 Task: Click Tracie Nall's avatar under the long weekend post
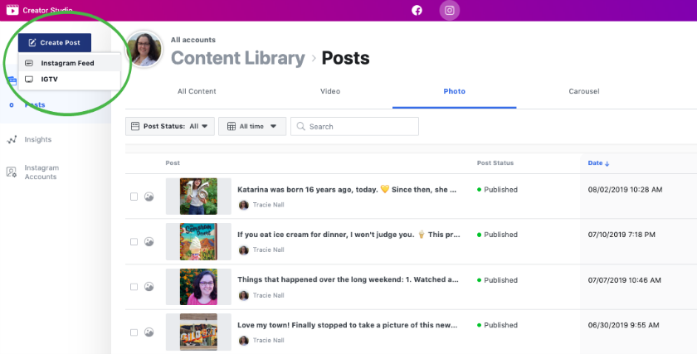[244, 295]
